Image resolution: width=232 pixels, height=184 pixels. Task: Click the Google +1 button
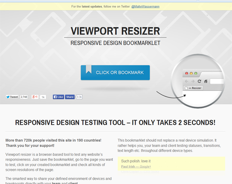[35, 97]
